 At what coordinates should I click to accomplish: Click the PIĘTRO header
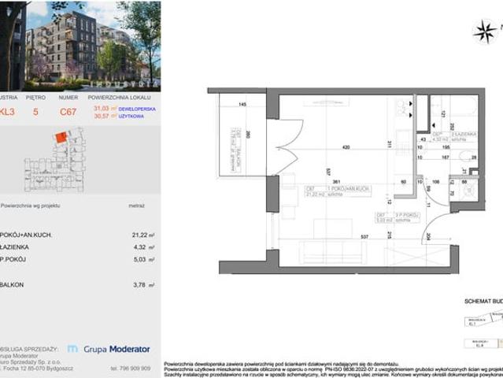36,97
